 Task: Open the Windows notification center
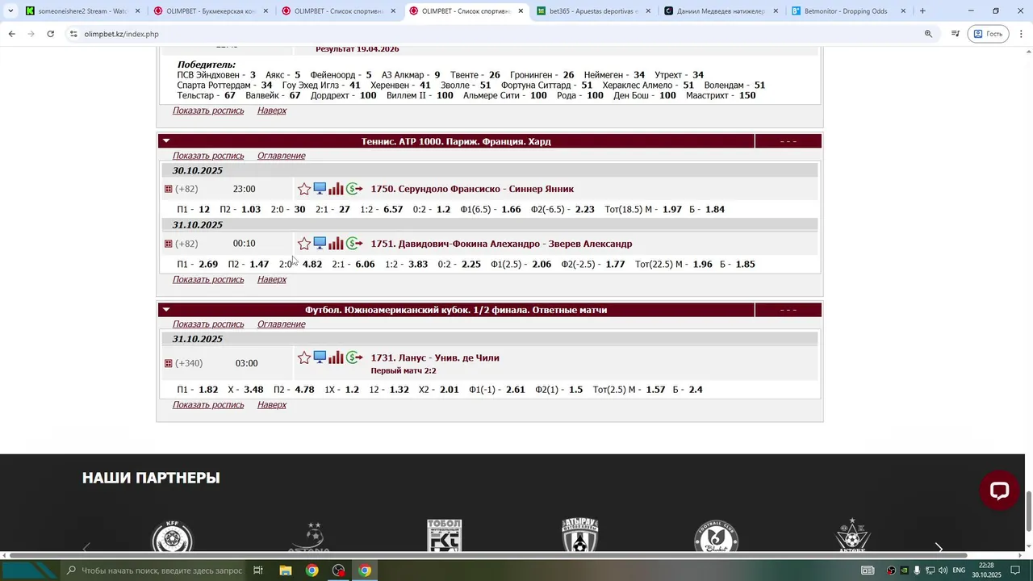point(1015,571)
